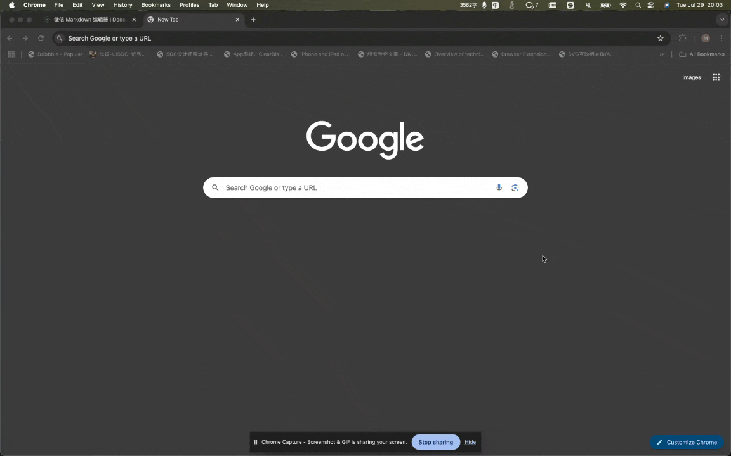This screenshot has height=456, width=731.
Task: Click the microphone icon in menu bar
Action: click(484, 4)
